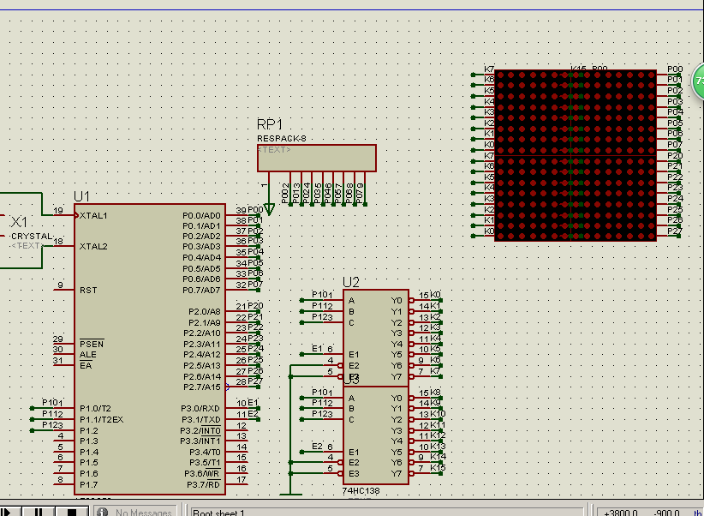Click the step-frame simulation button
This screenshot has height=516, width=704.
pos(9,512)
